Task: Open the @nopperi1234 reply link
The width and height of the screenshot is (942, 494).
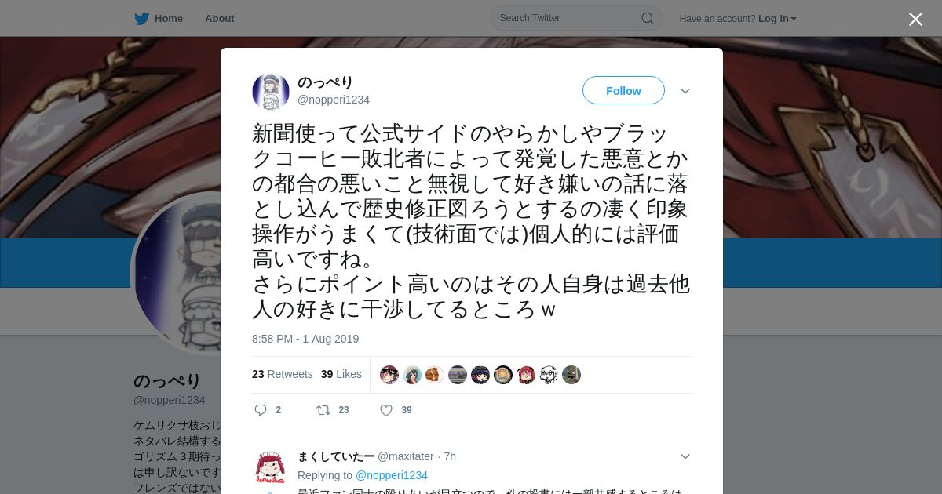Action: pos(392,475)
